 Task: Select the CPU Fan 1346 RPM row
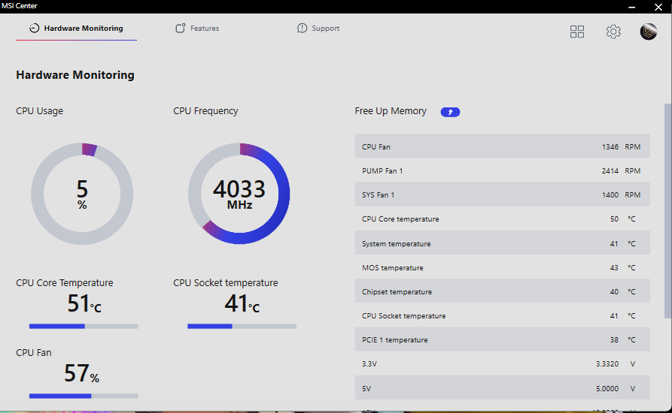click(502, 146)
